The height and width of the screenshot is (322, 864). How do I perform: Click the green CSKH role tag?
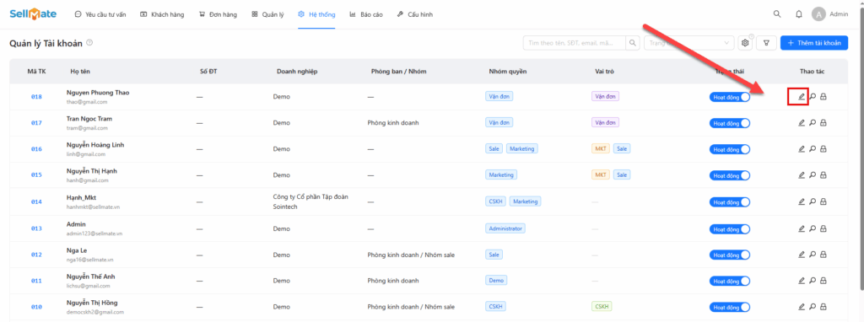point(602,307)
